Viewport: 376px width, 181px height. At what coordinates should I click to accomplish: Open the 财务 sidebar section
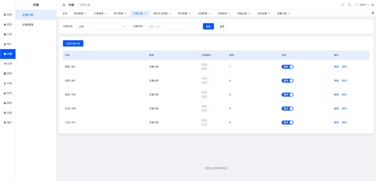tap(8, 93)
